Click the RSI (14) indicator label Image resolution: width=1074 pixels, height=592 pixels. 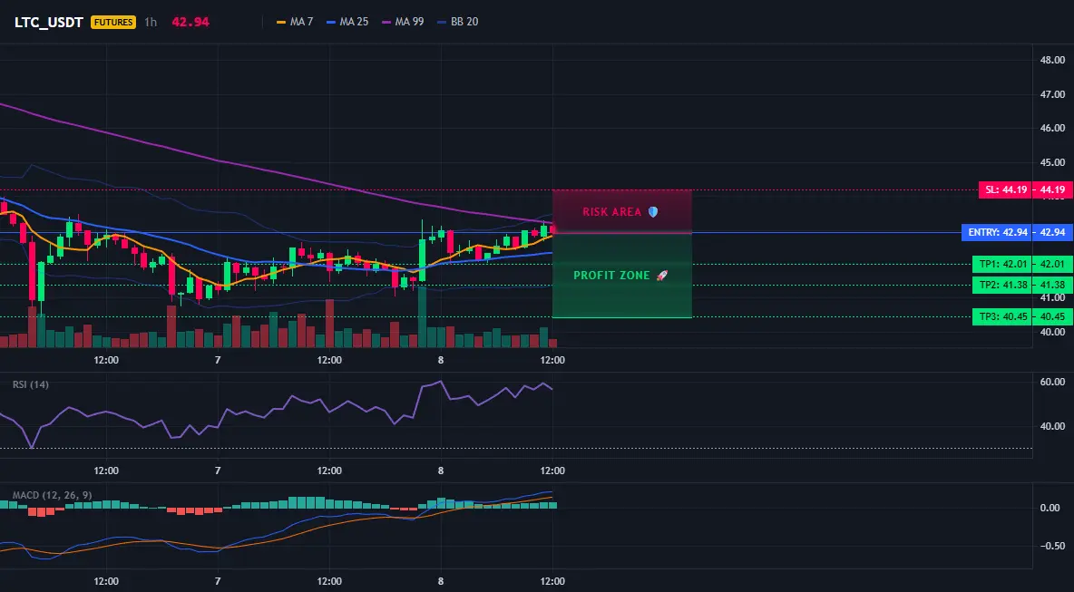pos(31,384)
